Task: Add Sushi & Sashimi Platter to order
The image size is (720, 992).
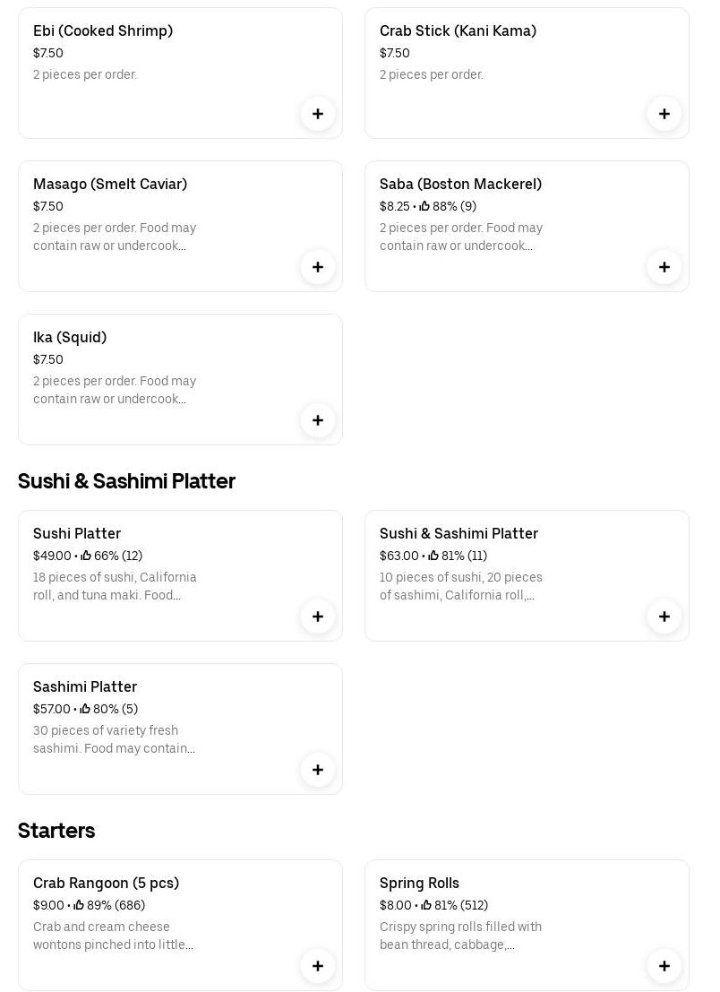Action: [x=664, y=617]
